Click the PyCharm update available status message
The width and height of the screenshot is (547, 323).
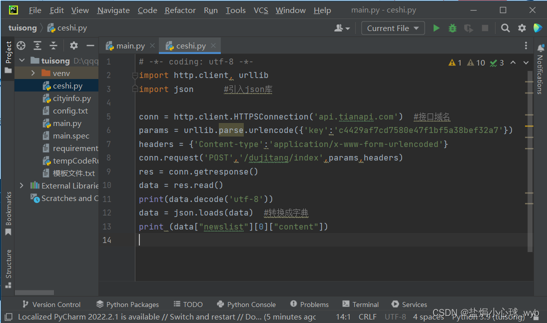[x=167, y=316]
